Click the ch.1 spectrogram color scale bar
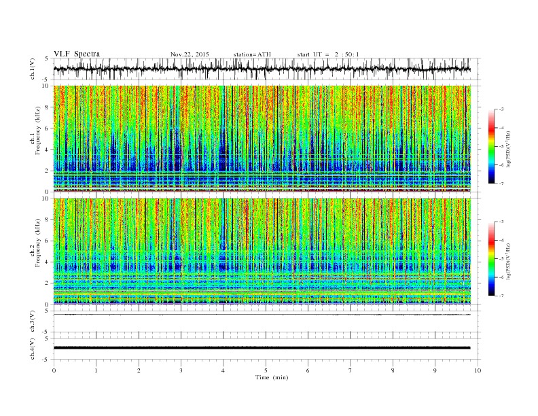The height and width of the screenshot is (416, 538). coord(491,146)
